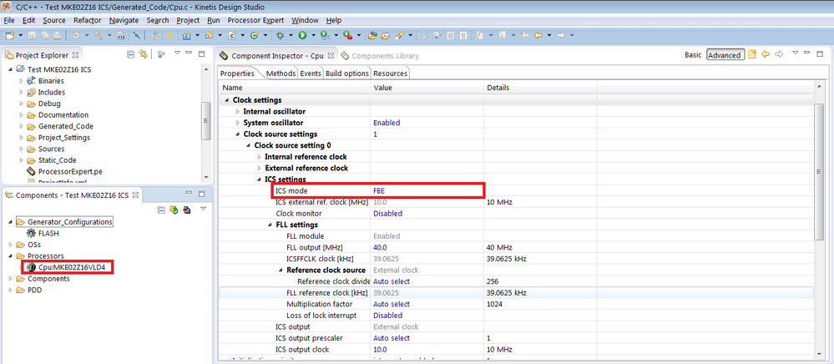Collapse all in Project Explorer

(x=131, y=53)
